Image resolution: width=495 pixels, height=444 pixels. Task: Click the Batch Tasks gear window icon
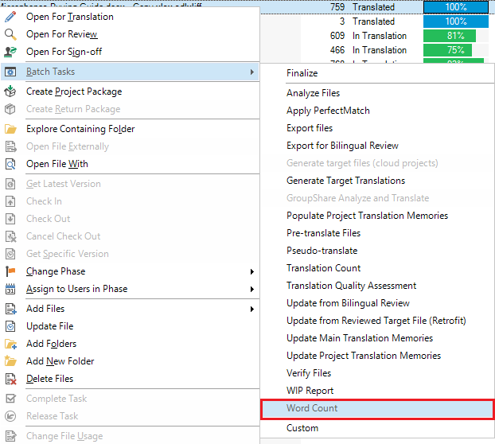point(10,72)
